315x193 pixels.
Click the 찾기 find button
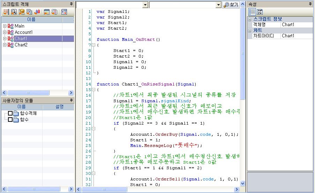(x=231, y=5)
